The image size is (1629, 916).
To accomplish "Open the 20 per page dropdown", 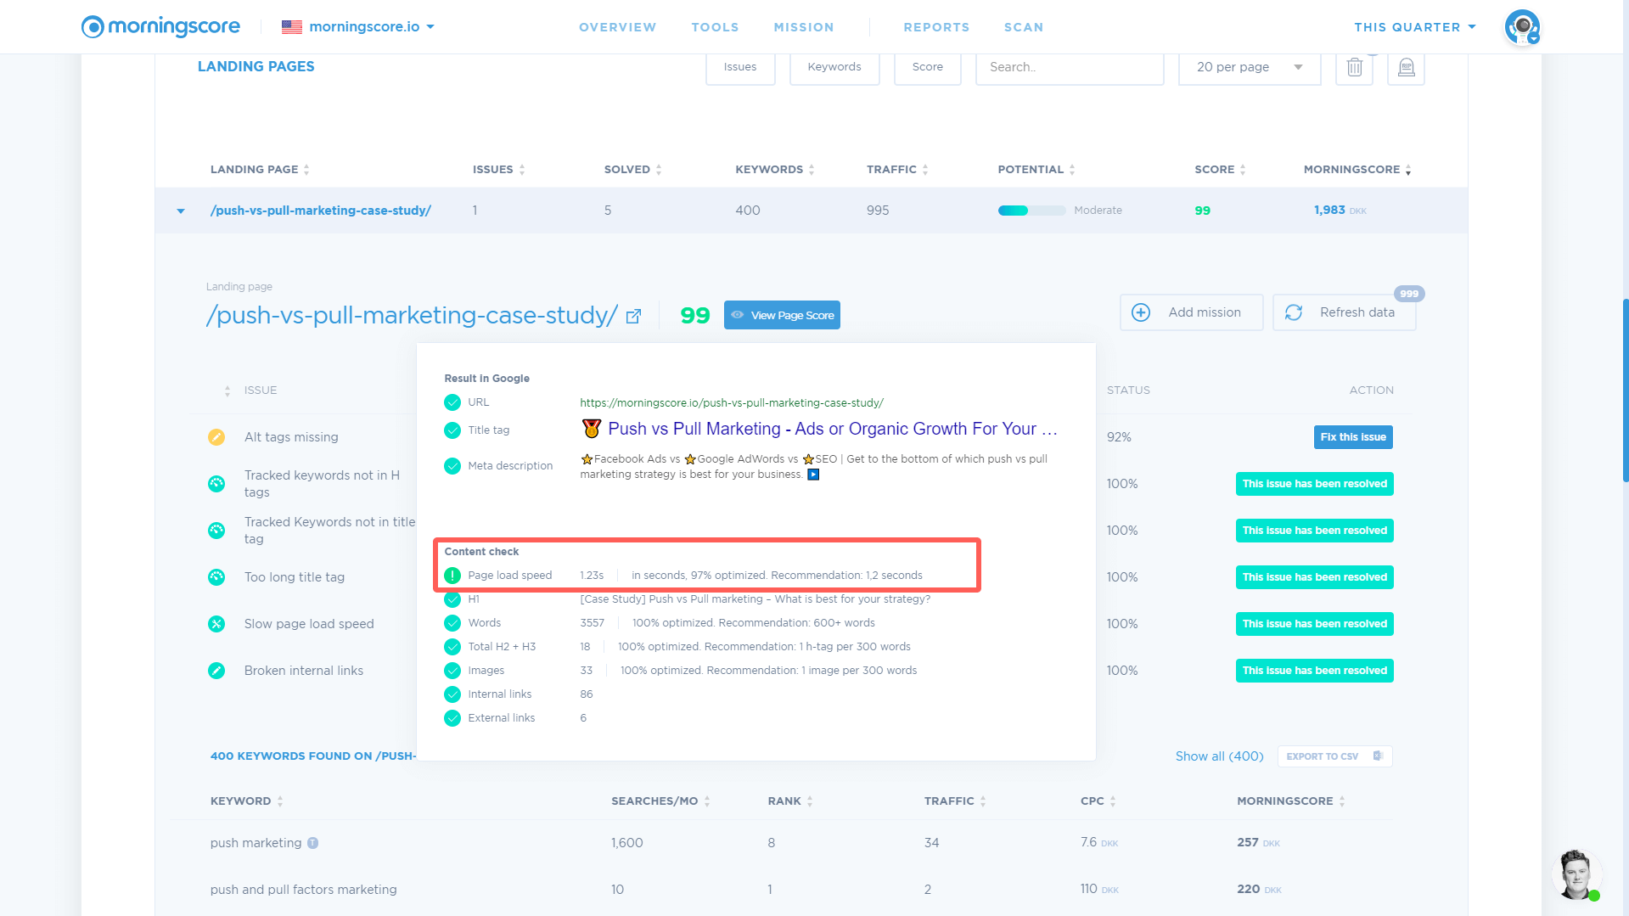I will [1249, 67].
